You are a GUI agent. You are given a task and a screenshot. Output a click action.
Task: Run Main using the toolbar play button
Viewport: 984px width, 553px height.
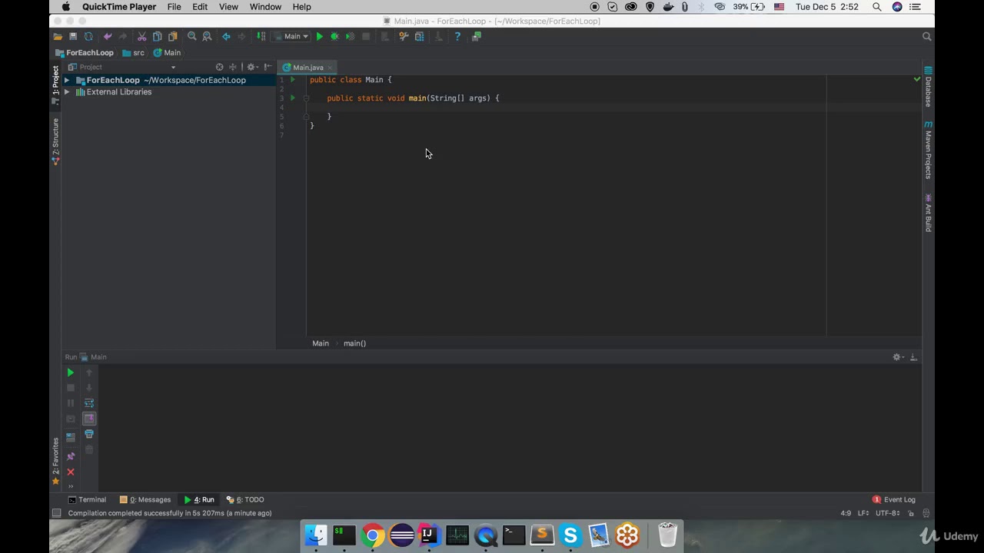320,36
